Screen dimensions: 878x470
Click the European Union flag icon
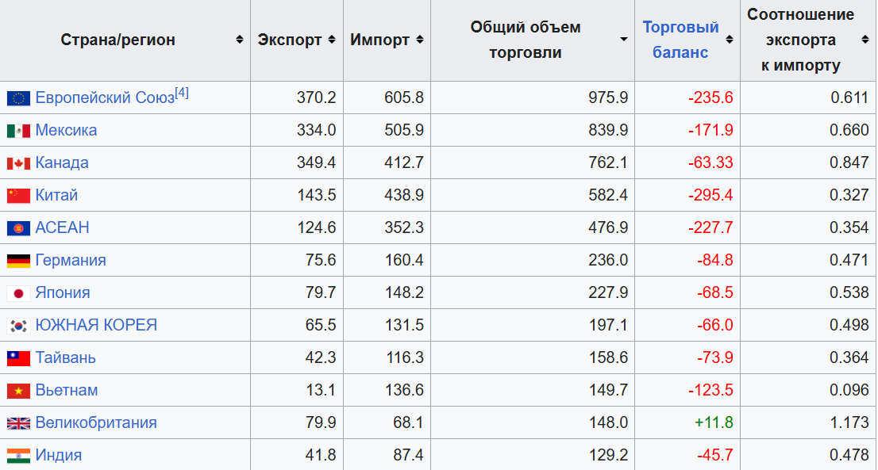pos(18,98)
